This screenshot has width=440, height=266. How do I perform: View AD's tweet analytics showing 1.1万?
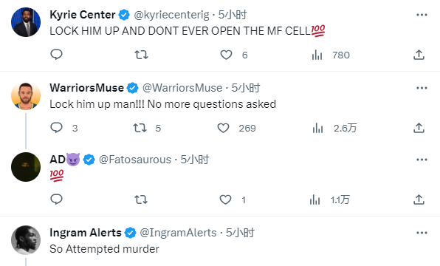tap(329, 200)
